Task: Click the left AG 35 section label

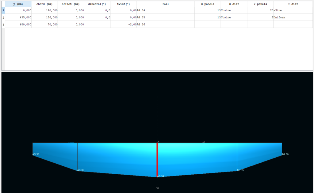Action: (x=81, y=170)
